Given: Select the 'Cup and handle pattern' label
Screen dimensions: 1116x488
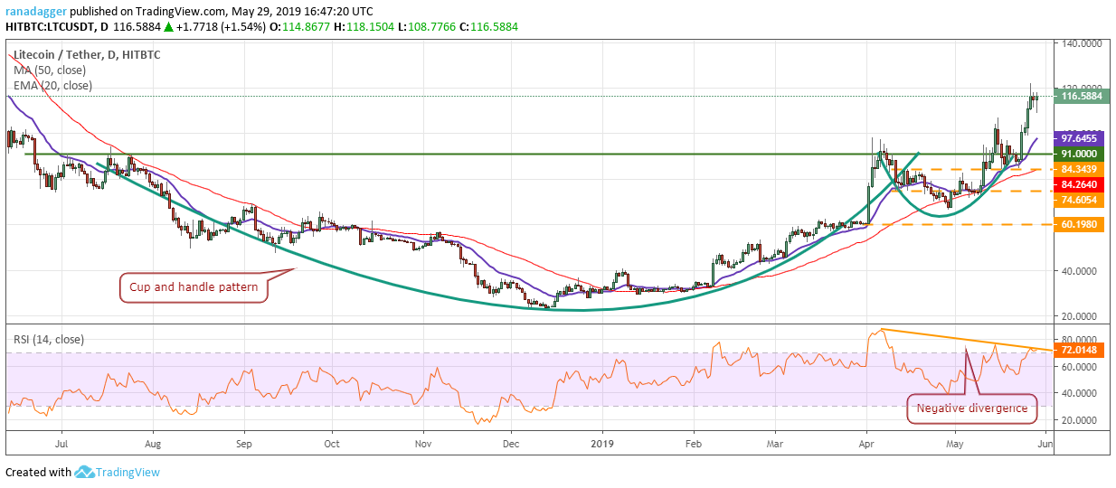Looking at the screenshot, I should click(193, 288).
